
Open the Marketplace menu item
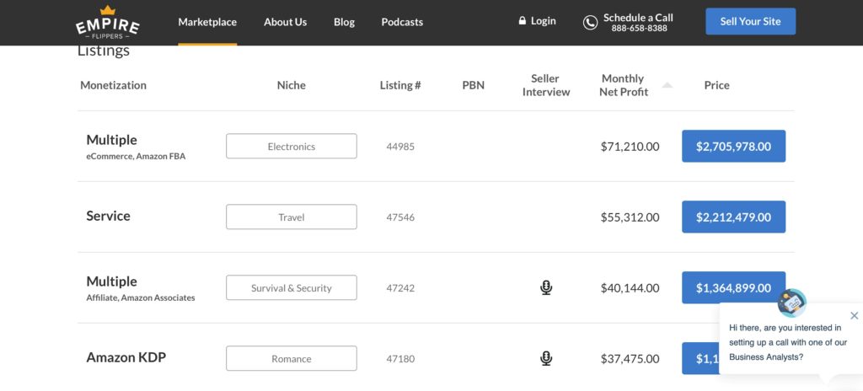[x=207, y=22]
